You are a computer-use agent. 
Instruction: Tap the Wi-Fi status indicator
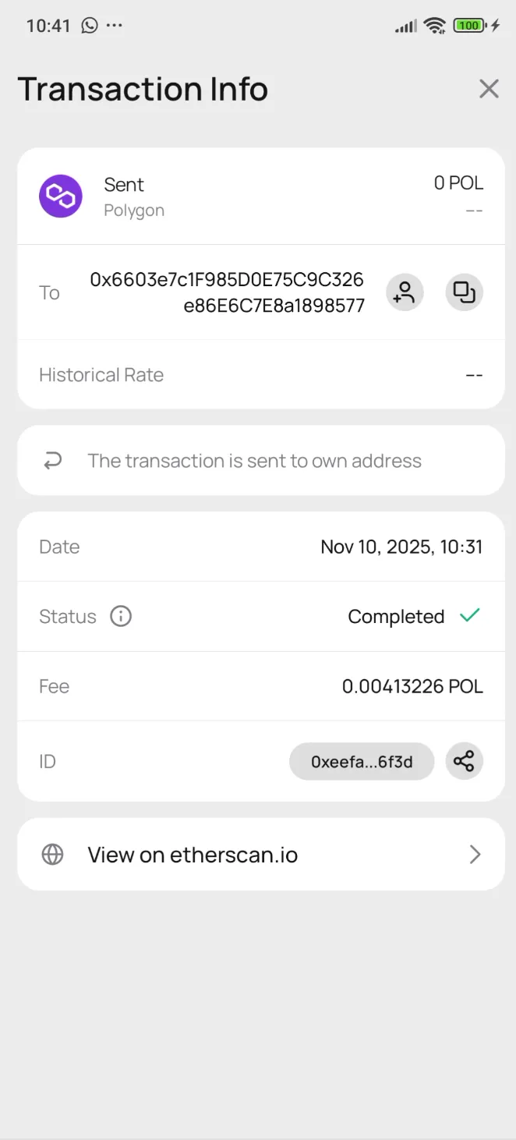point(435,24)
